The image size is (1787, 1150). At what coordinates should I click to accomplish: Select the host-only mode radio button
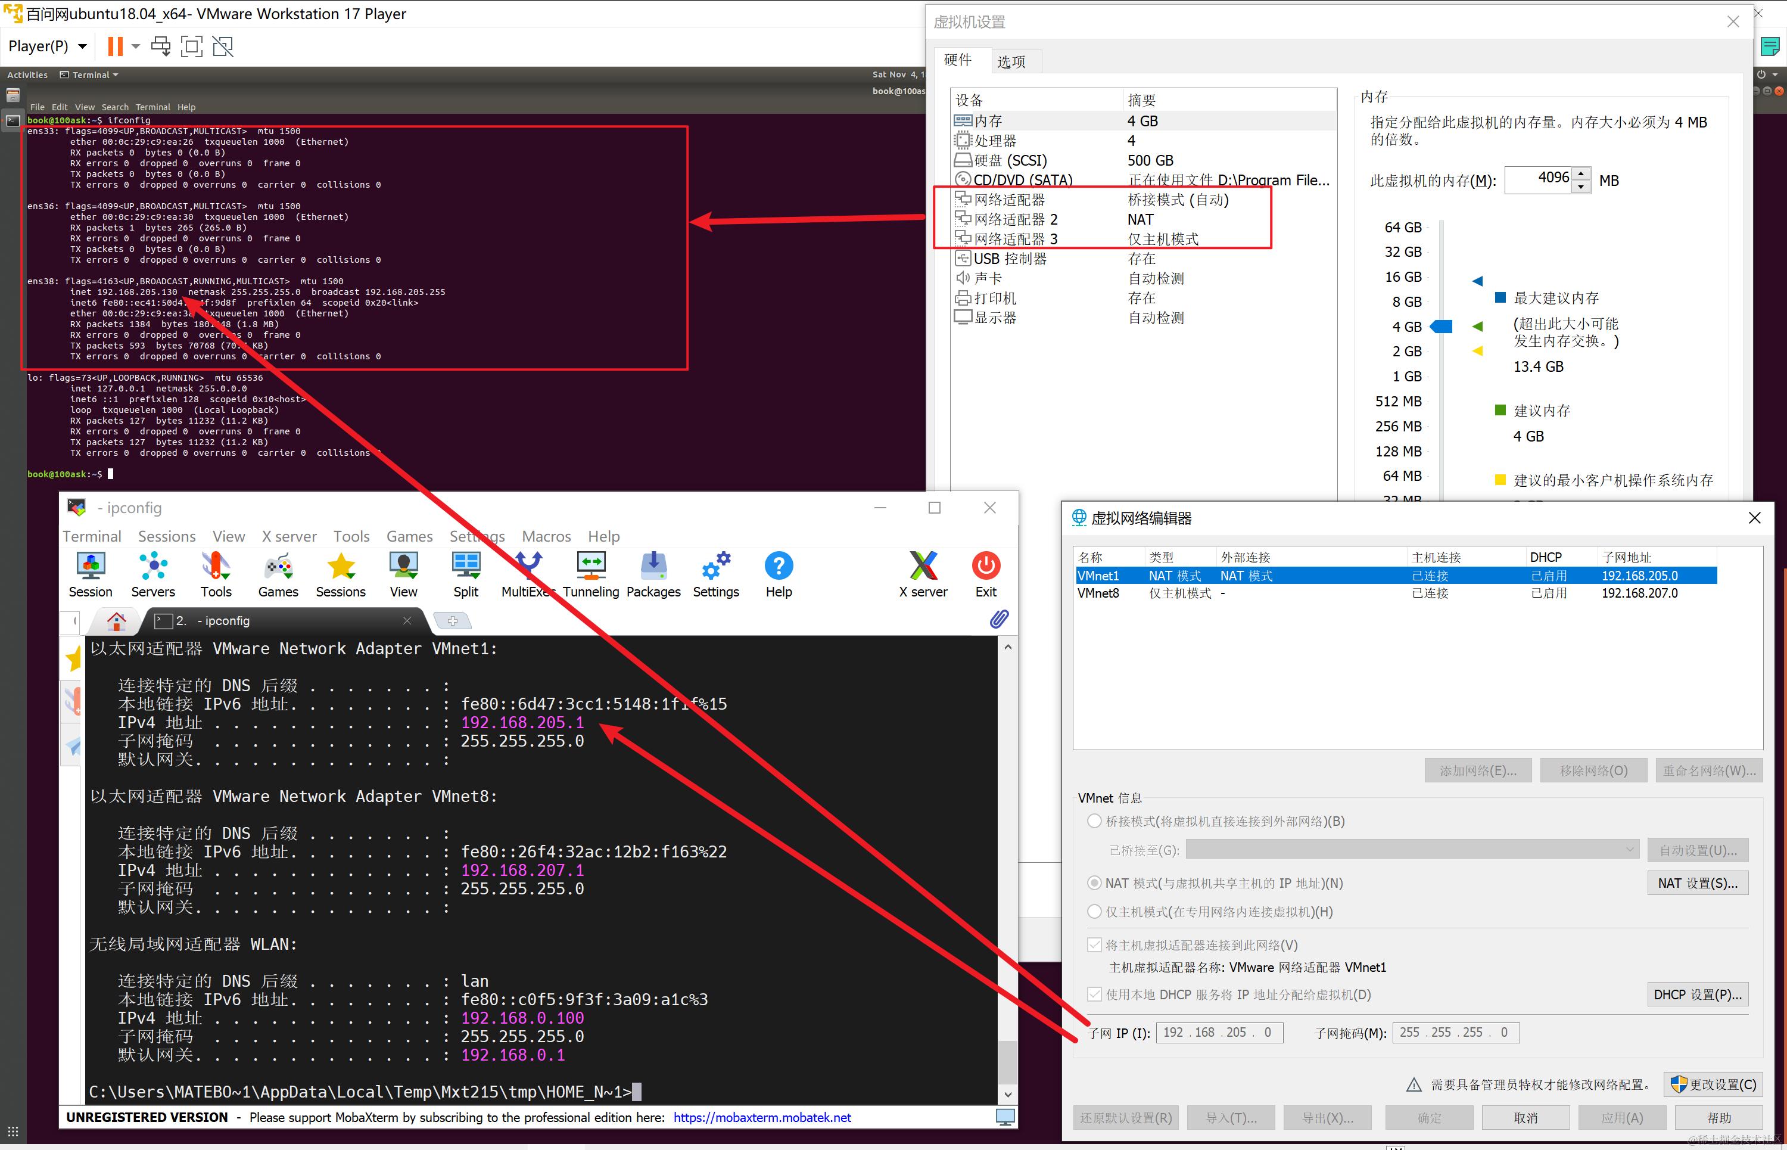pyautogui.click(x=1094, y=912)
